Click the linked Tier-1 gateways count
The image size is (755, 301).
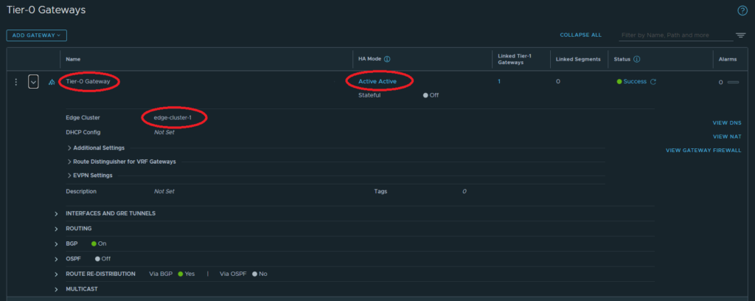coord(499,82)
